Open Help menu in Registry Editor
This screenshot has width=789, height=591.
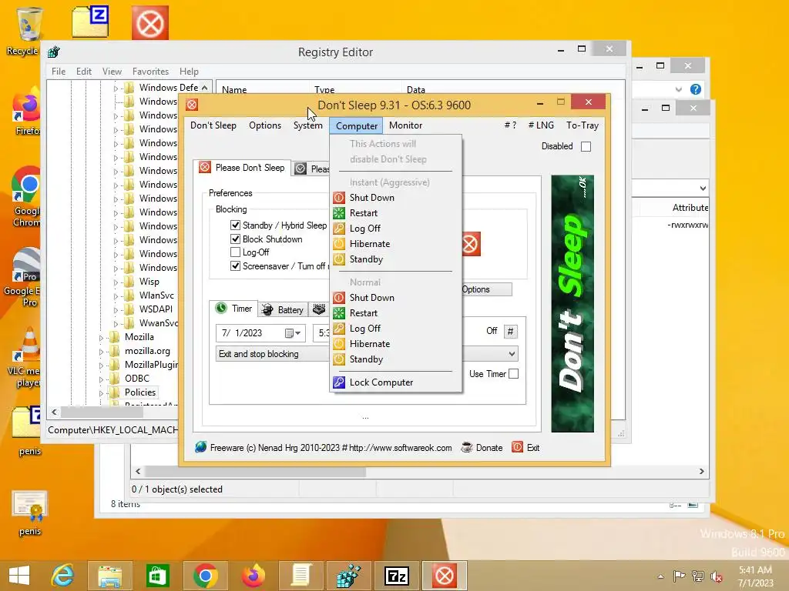coord(190,72)
